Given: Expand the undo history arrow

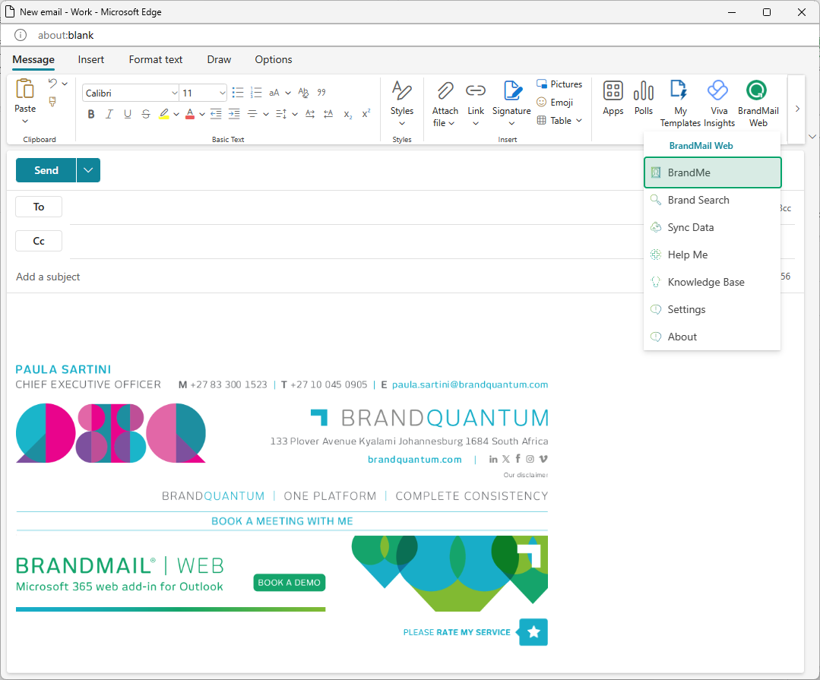Looking at the screenshot, I should click(x=65, y=84).
